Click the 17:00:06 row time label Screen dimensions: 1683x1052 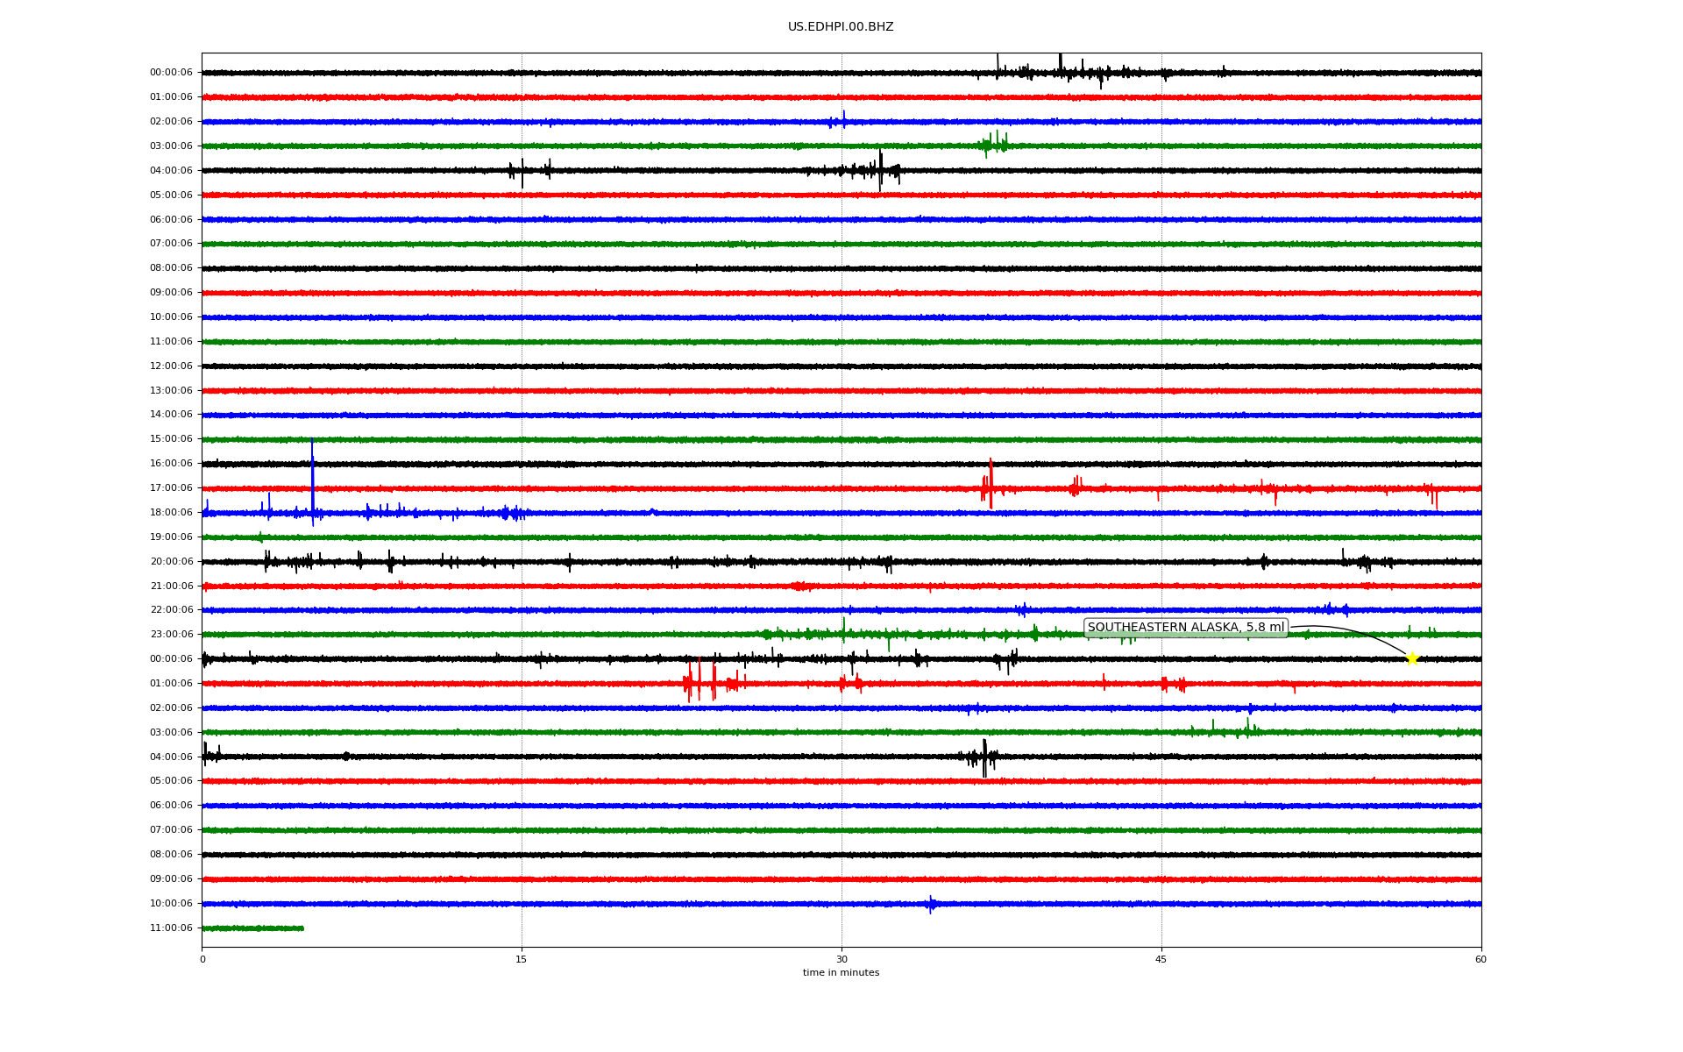coord(171,488)
